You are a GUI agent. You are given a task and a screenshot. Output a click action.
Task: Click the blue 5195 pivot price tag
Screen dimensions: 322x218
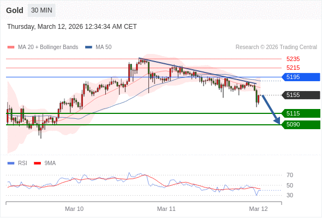(301, 77)
